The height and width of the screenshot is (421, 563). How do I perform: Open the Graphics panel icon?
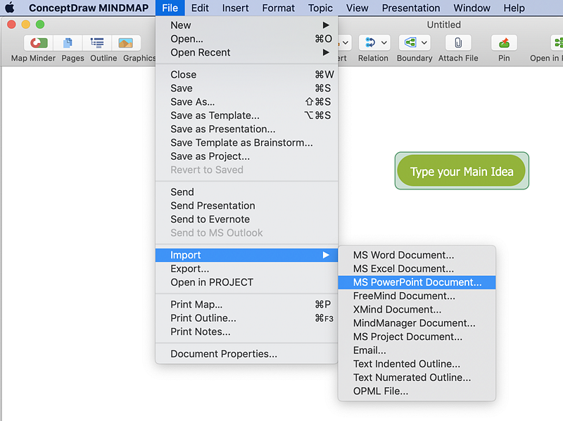tap(126, 43)
